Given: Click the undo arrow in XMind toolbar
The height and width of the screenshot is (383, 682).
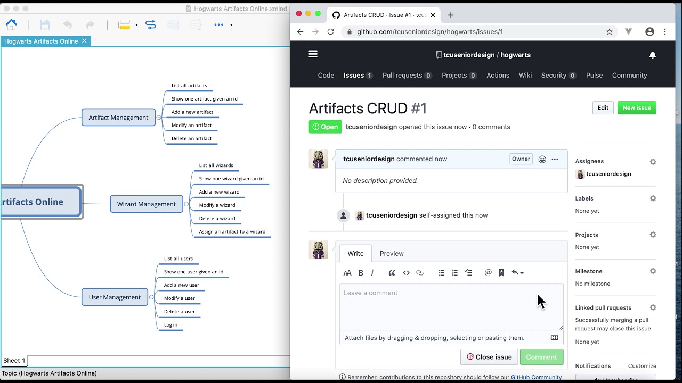Looking at the screenshot, I should point(68,24).
